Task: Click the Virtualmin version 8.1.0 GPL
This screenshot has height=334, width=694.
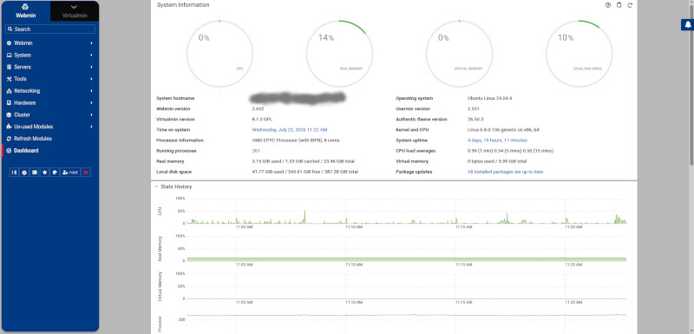Action: coord(263,120)
